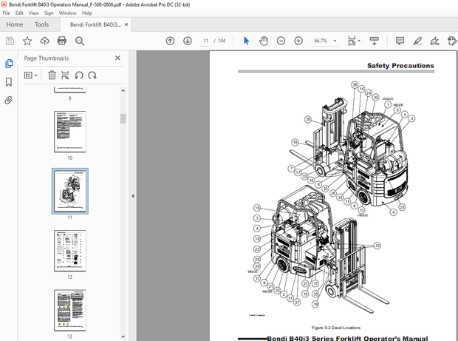Image resolution: width=458 pixels, height=341 pixels.
Task: Rotate page clockwise in thumbnails panel
Action: click(x=92, y=75)
